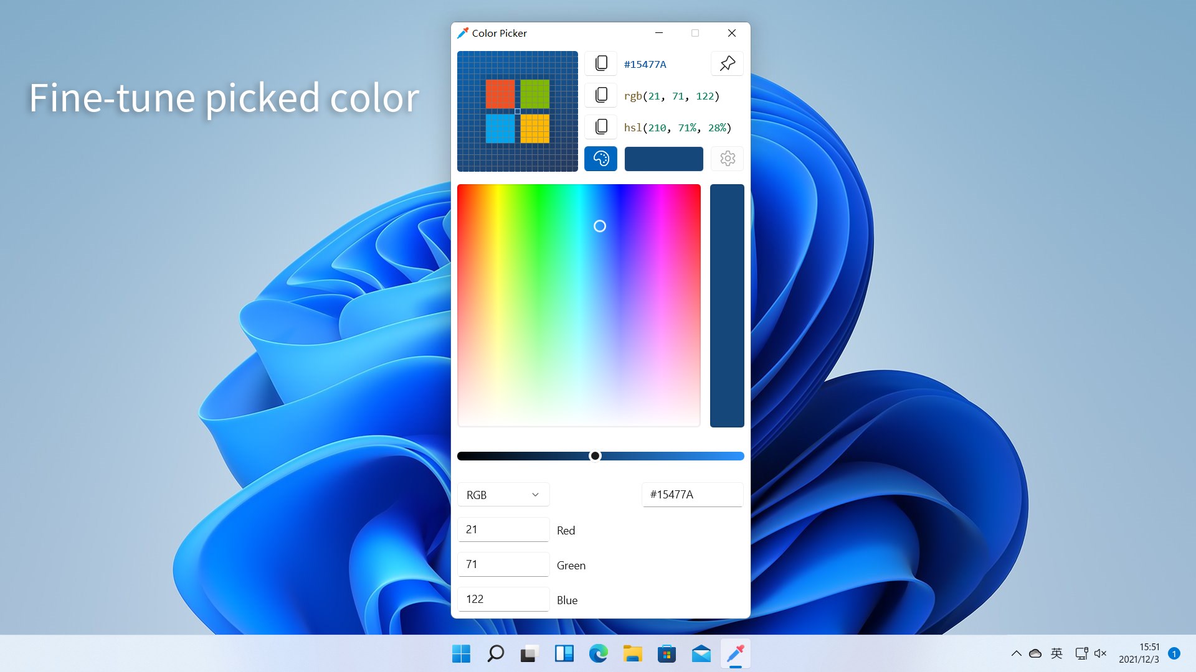
Task: Copy the rgb(21, 71, 122) value
Action: click(x=600, y=95)
